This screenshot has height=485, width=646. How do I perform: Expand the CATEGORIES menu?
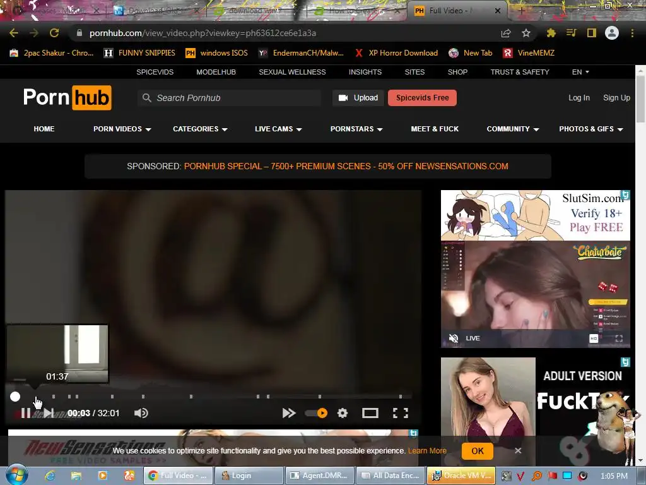point(200,129)
